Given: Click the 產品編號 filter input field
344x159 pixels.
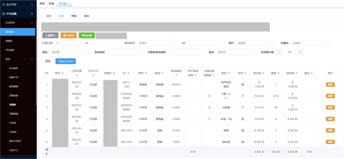Looking at the screenshot, I should point(124,52).
